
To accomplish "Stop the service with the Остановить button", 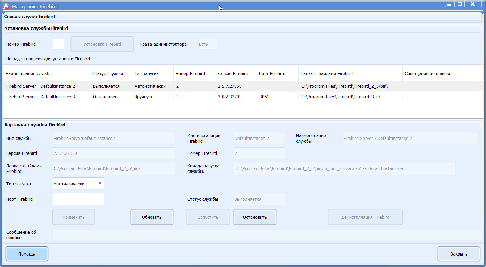I will 255,217.
